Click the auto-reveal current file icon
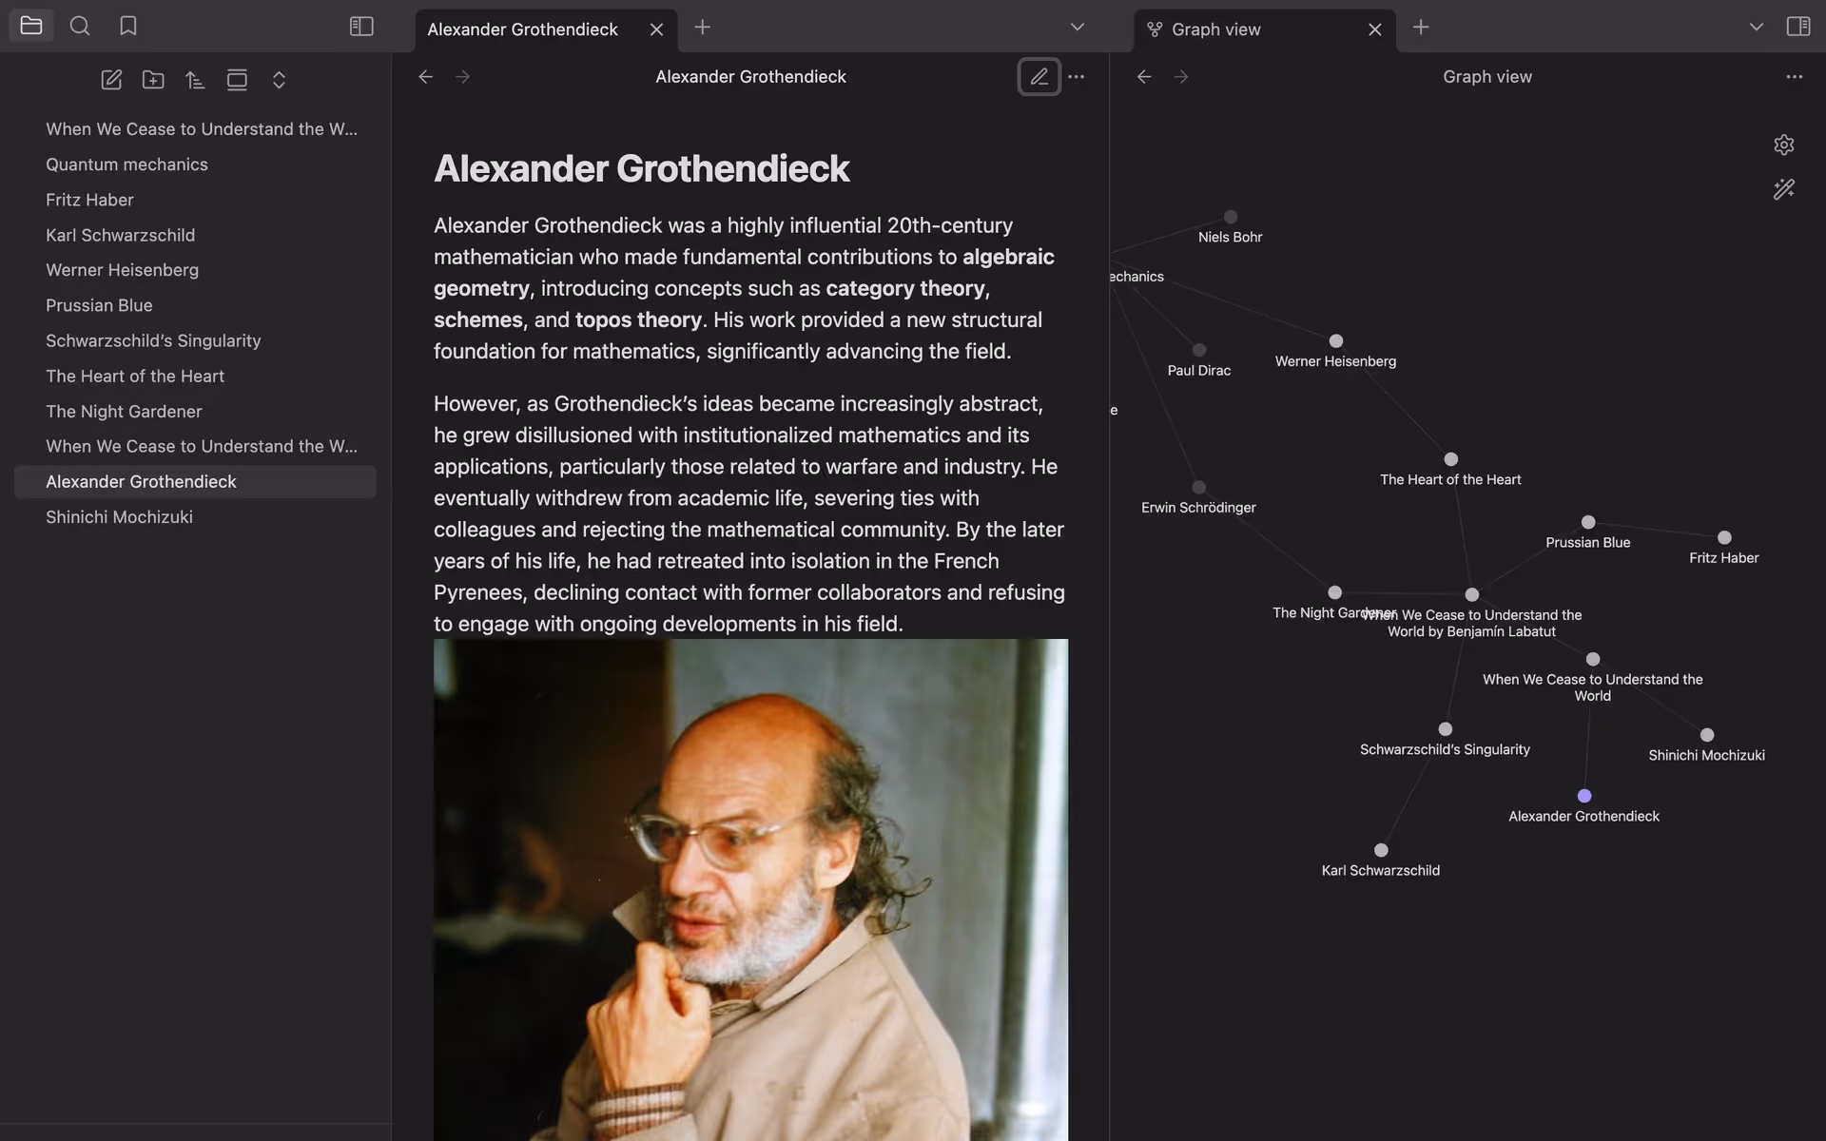1826x1141 pixels. click(x=237, y=80)
